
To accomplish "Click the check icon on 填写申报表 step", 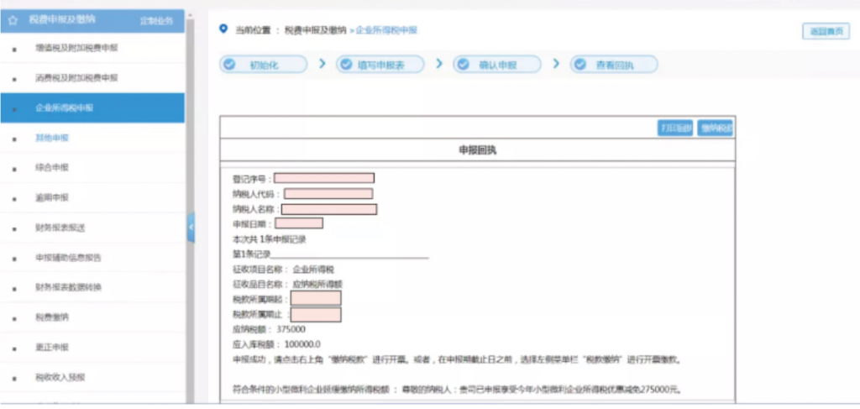I will pos(345,65).
